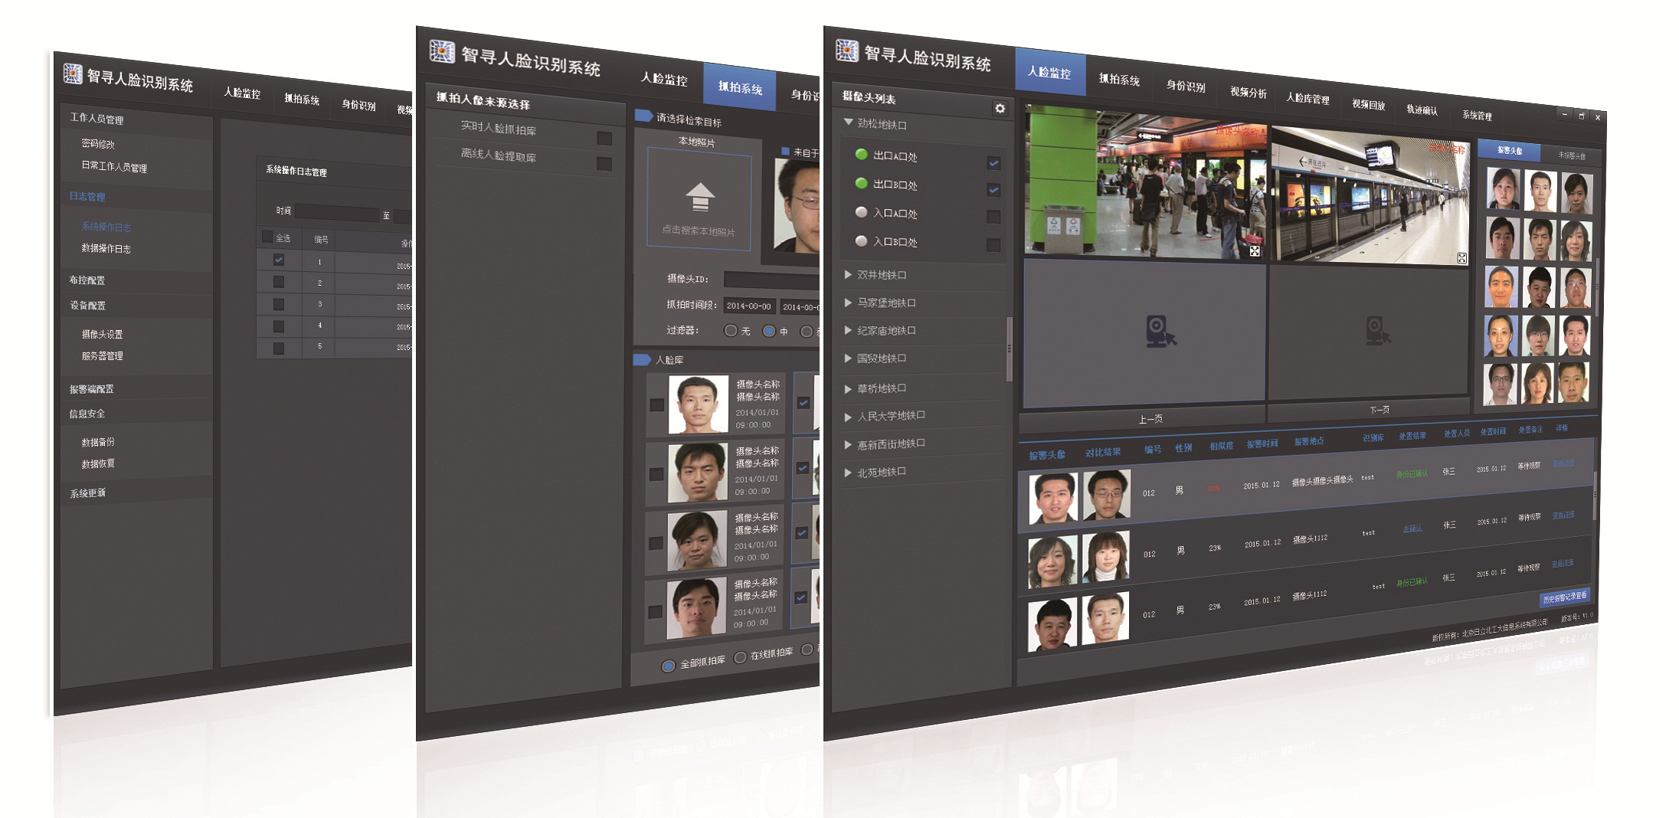Click camera placeholder icon in bottom-right video pane
This screenshot has height=818, width=1679.
click(1376, 331)
